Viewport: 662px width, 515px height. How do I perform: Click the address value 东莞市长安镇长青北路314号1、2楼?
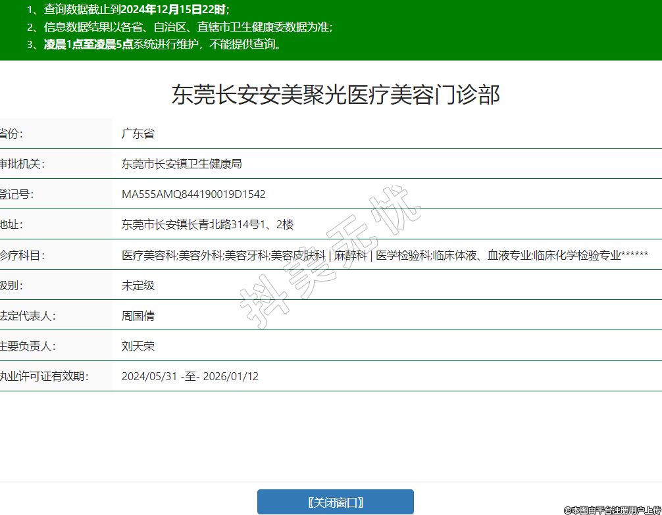point(207,225)
